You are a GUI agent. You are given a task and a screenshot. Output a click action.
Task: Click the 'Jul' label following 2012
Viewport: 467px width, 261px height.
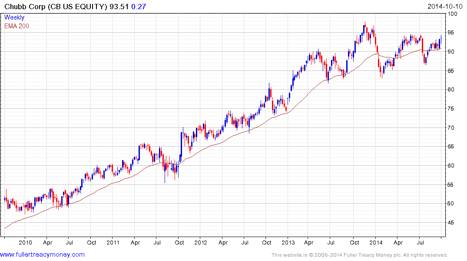click(x=245, y=242)
